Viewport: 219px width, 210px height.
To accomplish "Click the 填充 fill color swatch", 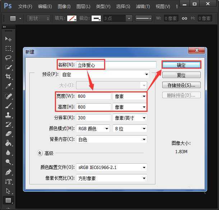I will (x=73, y=18).
